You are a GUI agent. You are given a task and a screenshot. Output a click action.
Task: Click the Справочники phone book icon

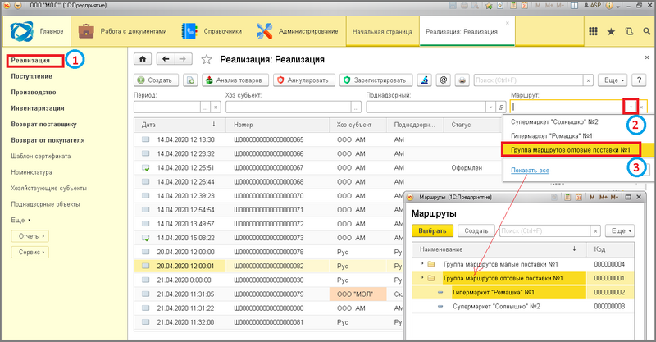pyautogui.click(x=189, y=31)
